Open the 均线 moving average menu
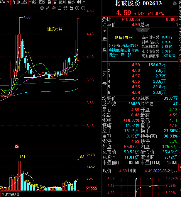The height and width of the screenshot is (197, 181). 33,2
